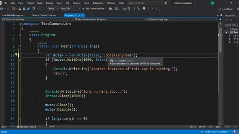The width and height of the screenshot is (239, 134).
Task: Start debugging with the green play icon
Action: point(83,9)
